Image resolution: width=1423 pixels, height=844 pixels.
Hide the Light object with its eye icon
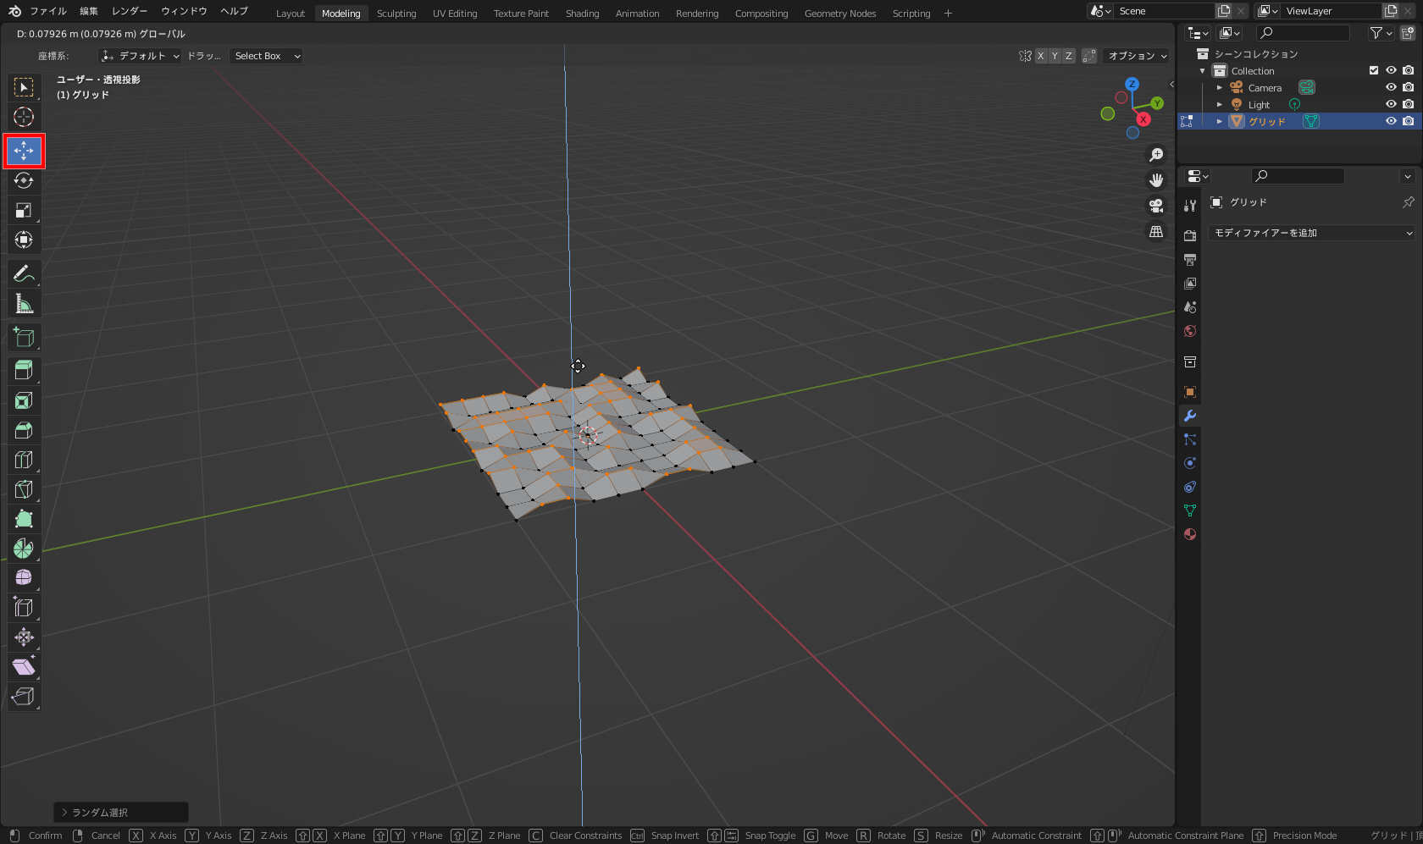click(1391, 104)
